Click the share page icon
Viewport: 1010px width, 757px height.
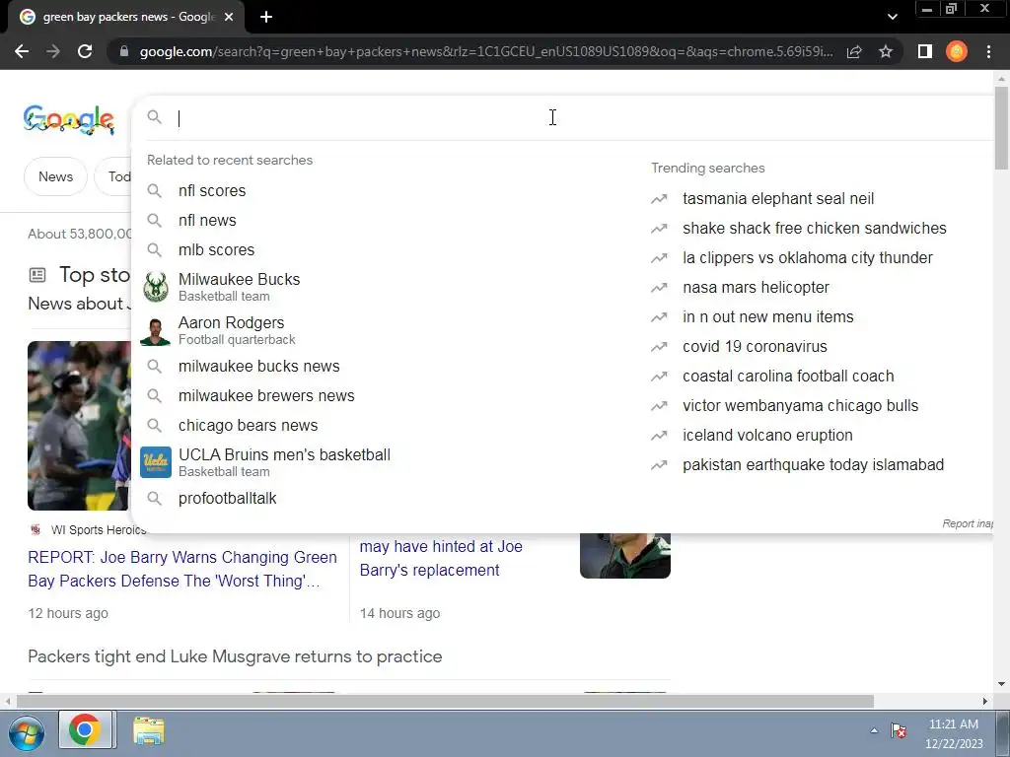tap(854, 51)
